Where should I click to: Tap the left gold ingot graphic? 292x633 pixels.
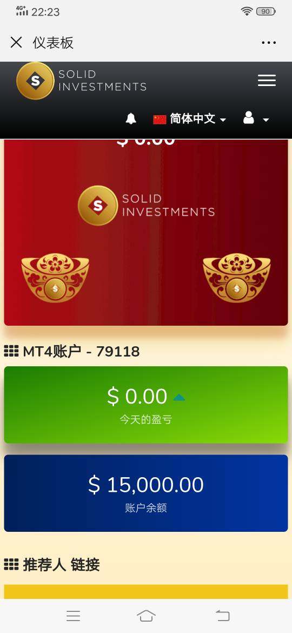point(55,278)
